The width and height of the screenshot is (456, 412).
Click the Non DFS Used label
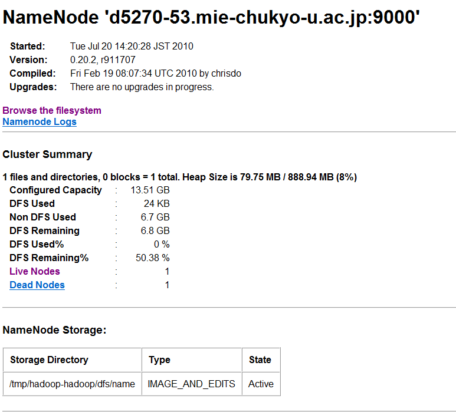(x=42, y=217)
